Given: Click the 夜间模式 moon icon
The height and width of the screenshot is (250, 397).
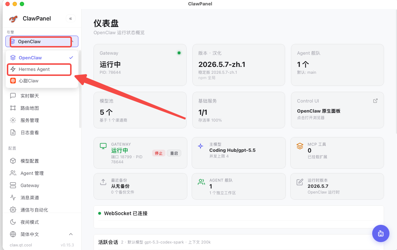Looking at the screenshot, I should (13, 222).
